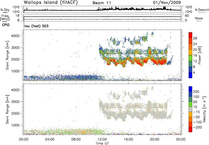The height and width of the screenshot is (145, 209).
Task: Click the Slant Range label of velocity panel
Action: point(7,109)
